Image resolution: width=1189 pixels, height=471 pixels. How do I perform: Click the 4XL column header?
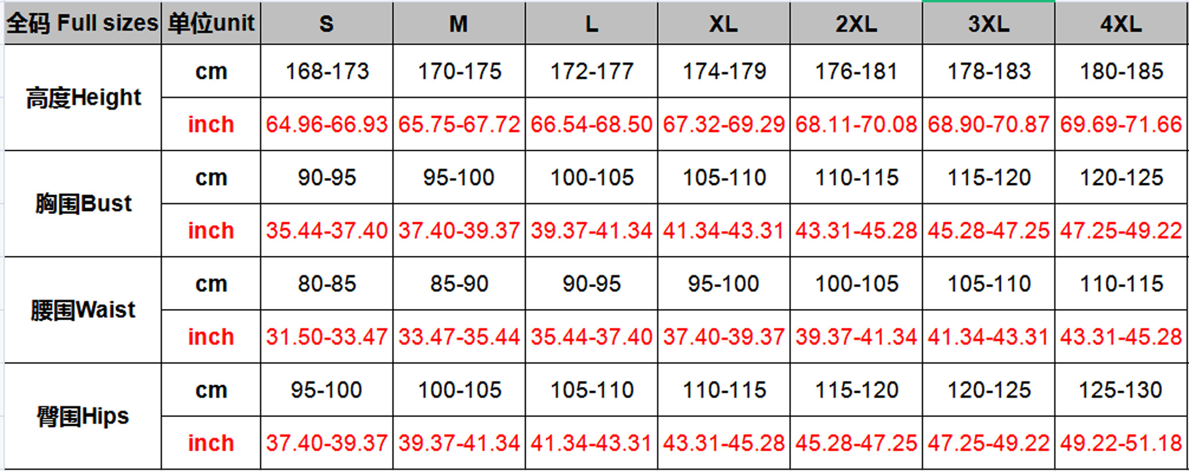pyautogui.click(x=1120, y=24)
